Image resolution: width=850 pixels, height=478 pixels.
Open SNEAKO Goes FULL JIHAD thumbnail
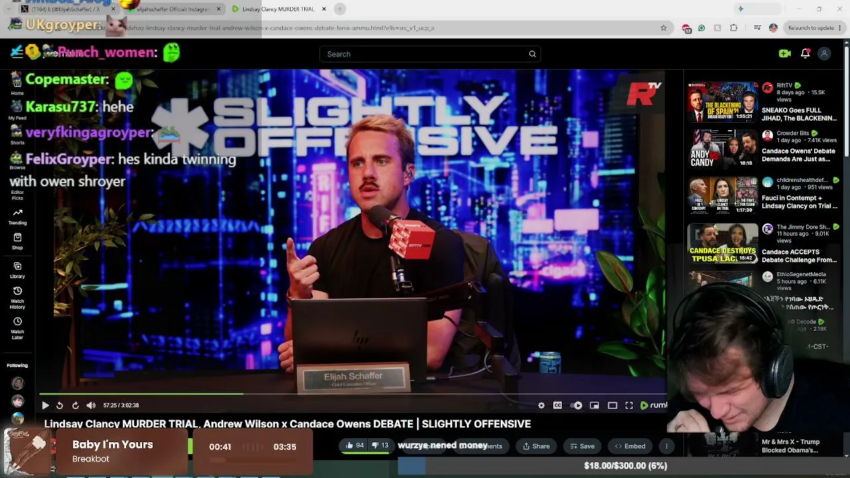[x=723, y=102]
